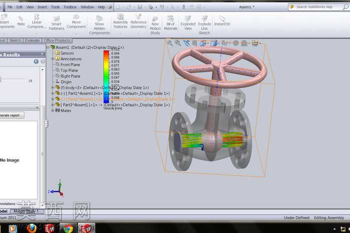350x233 pixels.
Task: Open the Insert menu
Action: coord(42,7)
